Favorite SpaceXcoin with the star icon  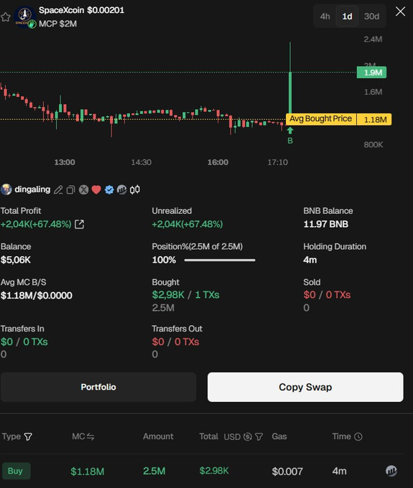click(6, 17)
